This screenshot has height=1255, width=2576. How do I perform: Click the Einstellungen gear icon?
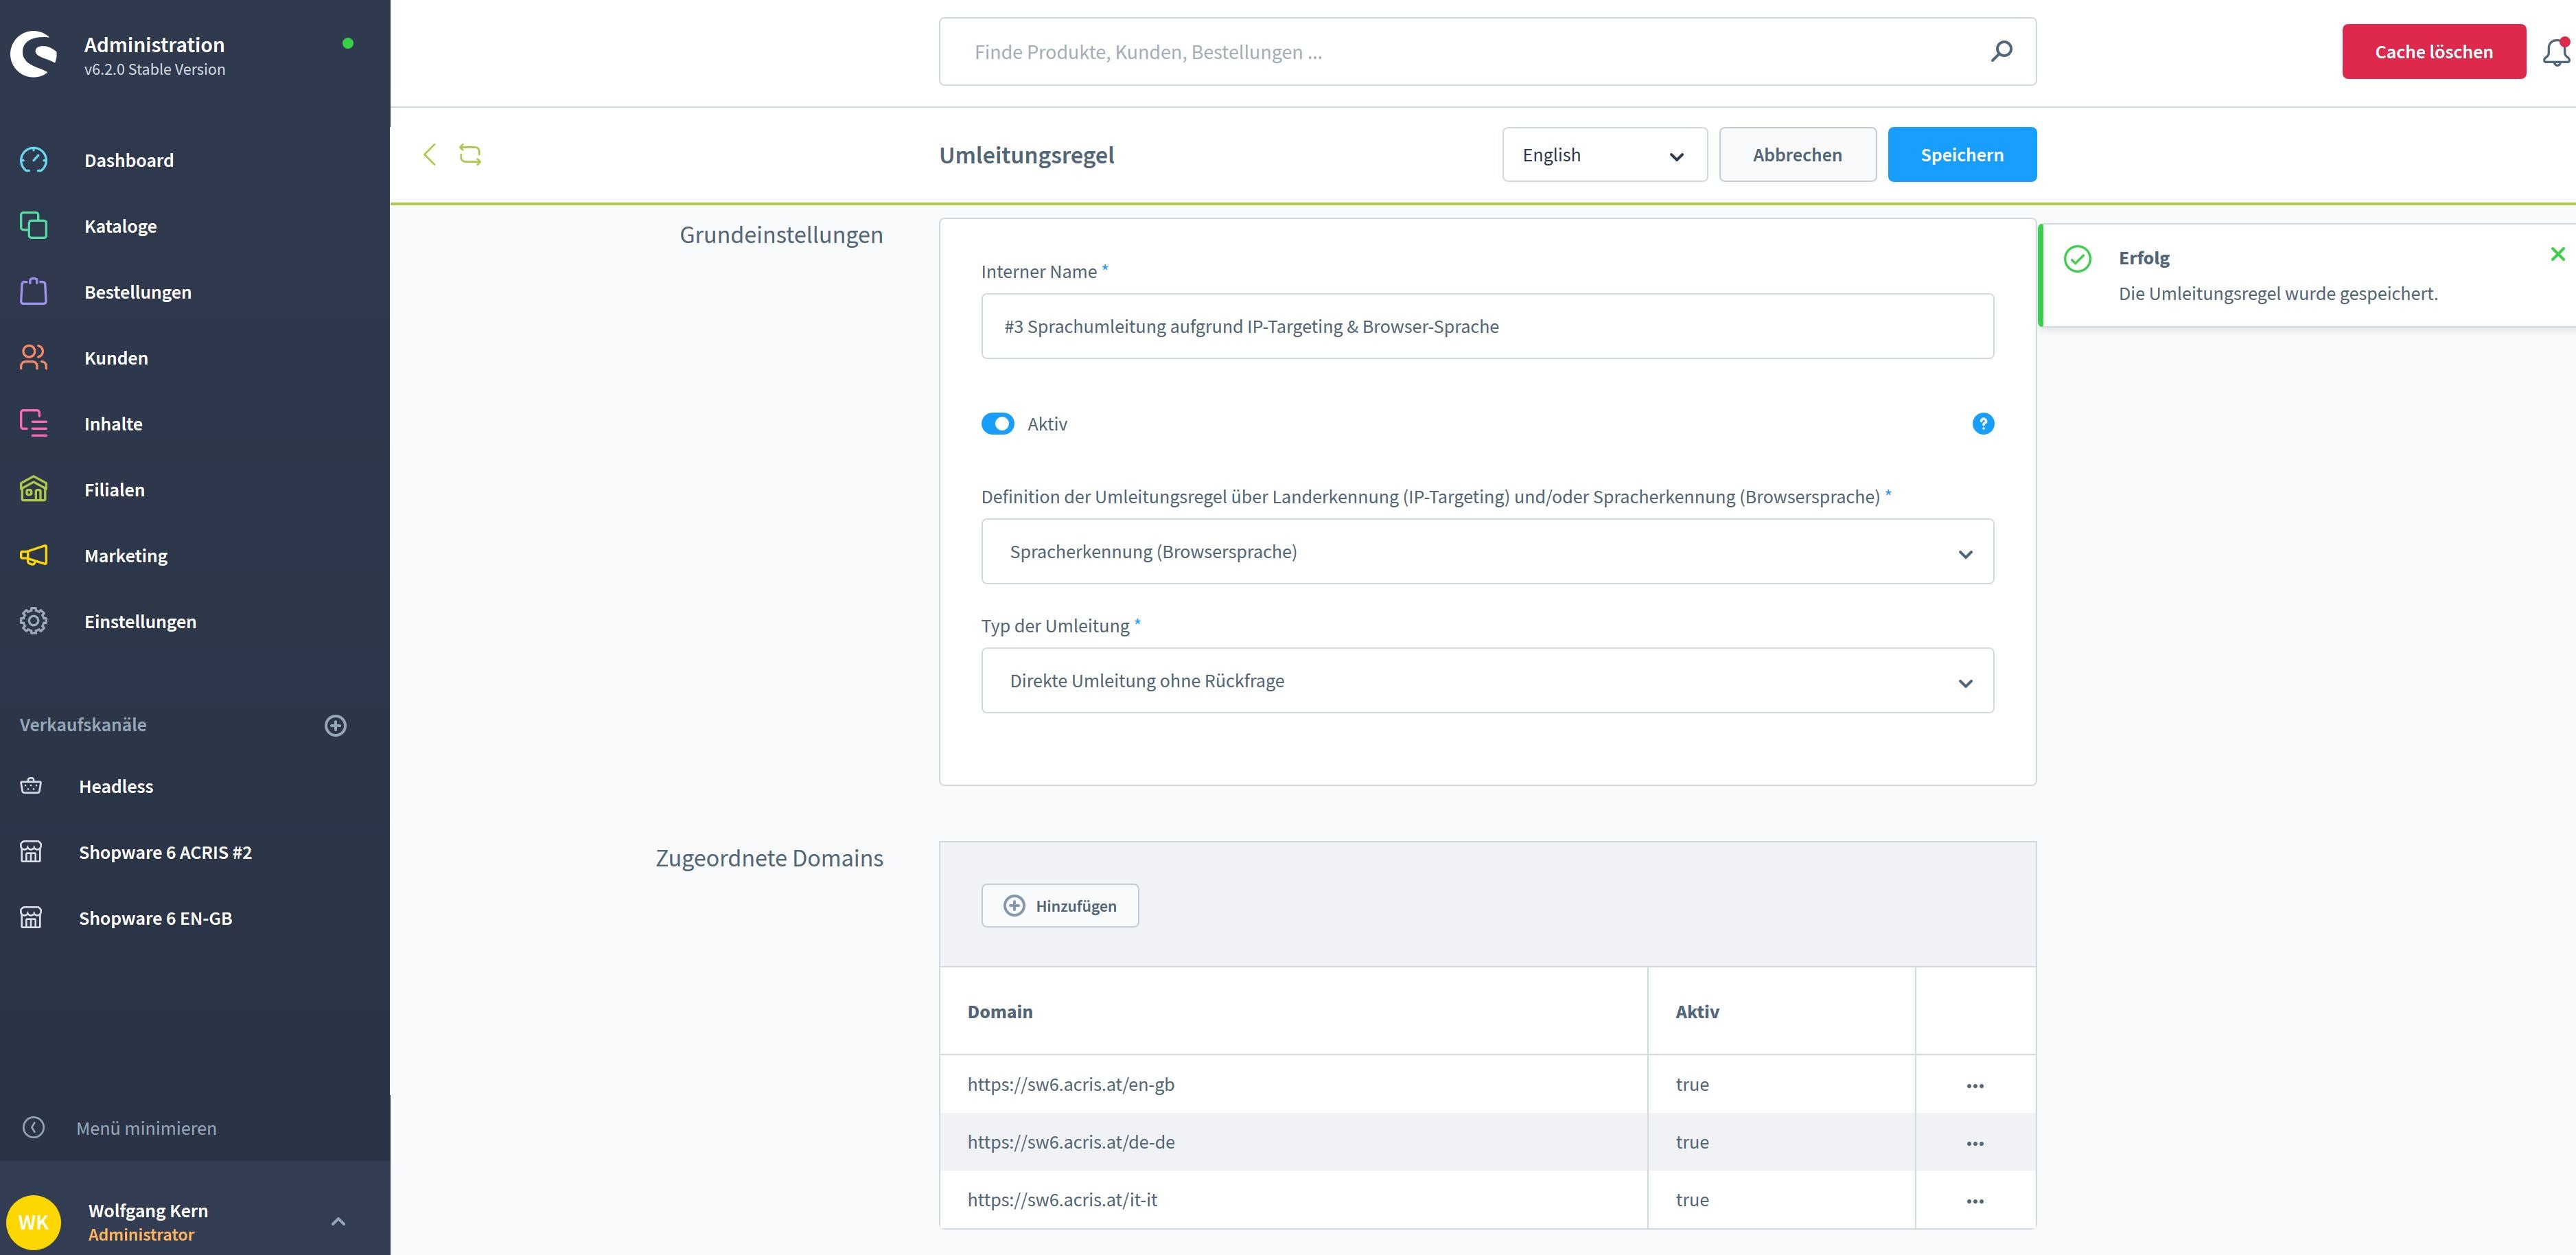click(33, 621)
